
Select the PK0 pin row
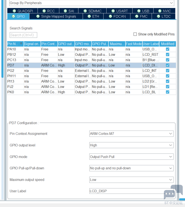[x=92, y=92]
